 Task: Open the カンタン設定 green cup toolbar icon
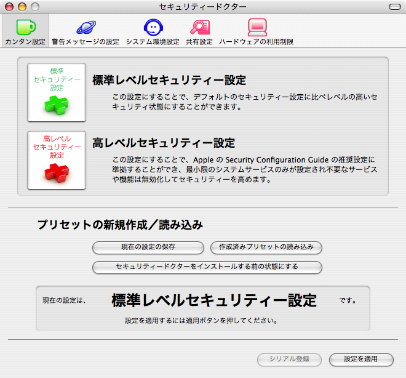point(26,27)
